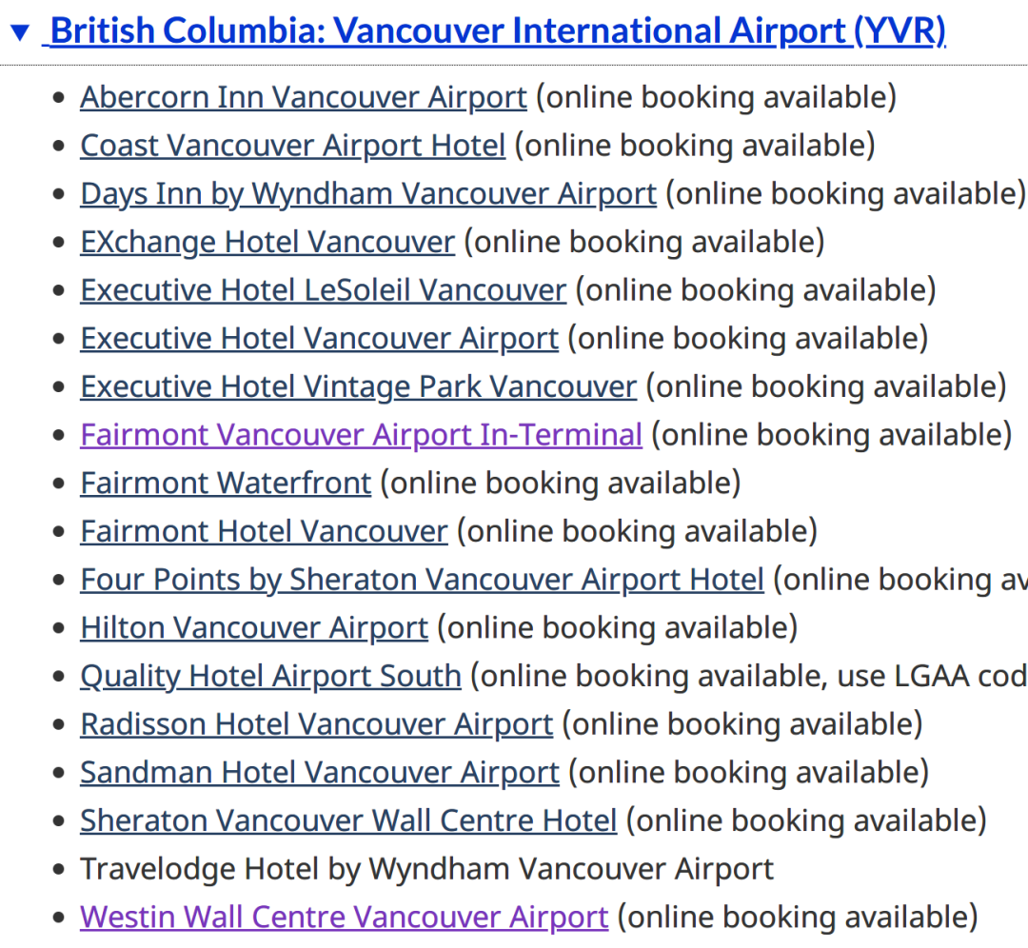Image resolution: width=1028 pixels, height=948 pixels.
Task: Select Executive Hotel LeSoleil Vancouver link
Action: (324, 290)
